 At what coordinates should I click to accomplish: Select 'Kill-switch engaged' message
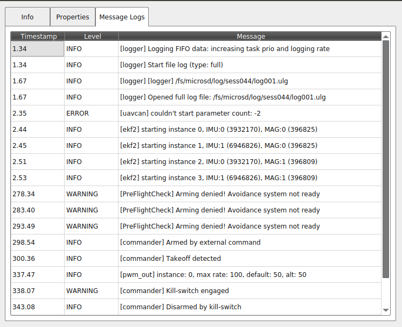[x=249, y=290]
